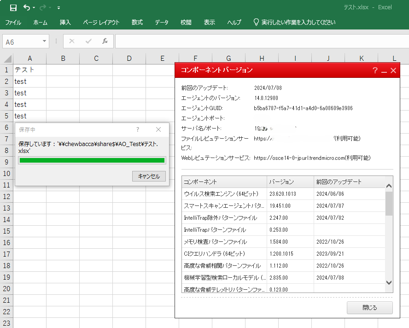
Task: Click the help question mark in component dialog
Action: [375, 70]
